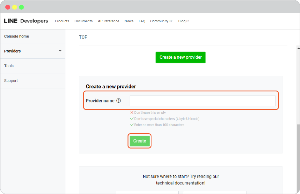
Task: Expand the Providers dropdown arrow
Action: coord(60,51)
